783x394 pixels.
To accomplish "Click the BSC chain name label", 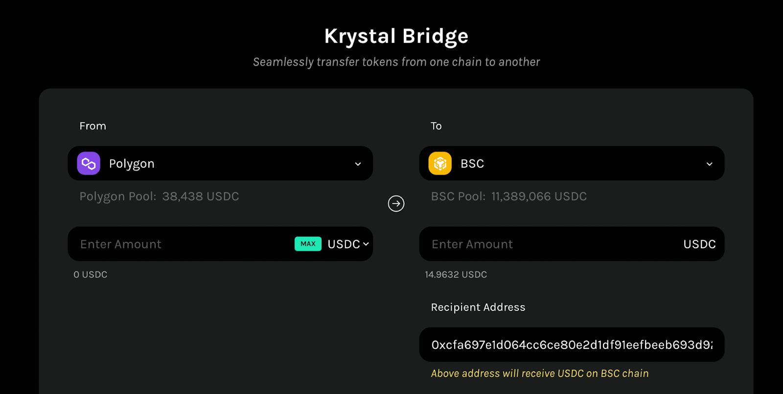I will pyautogui.click(x=472, y=164).
